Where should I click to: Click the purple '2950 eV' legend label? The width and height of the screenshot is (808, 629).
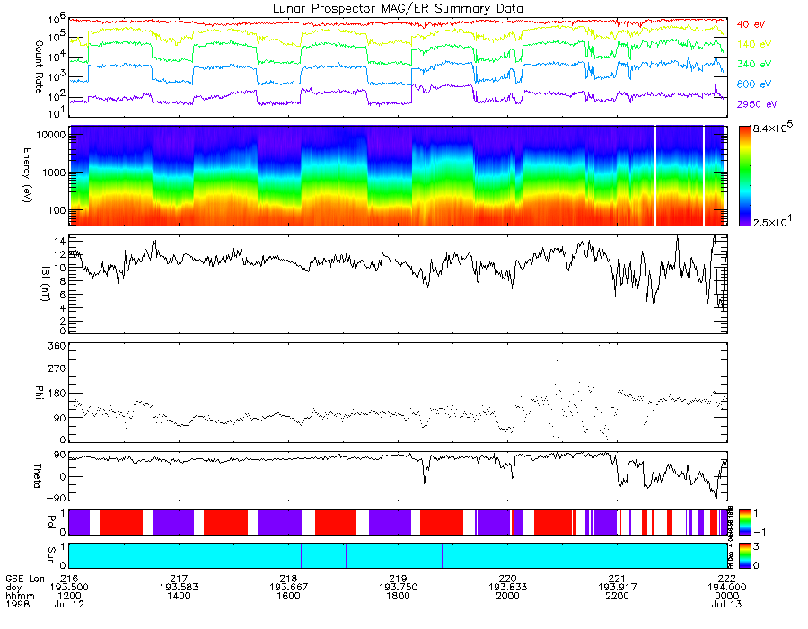[757, 104]
